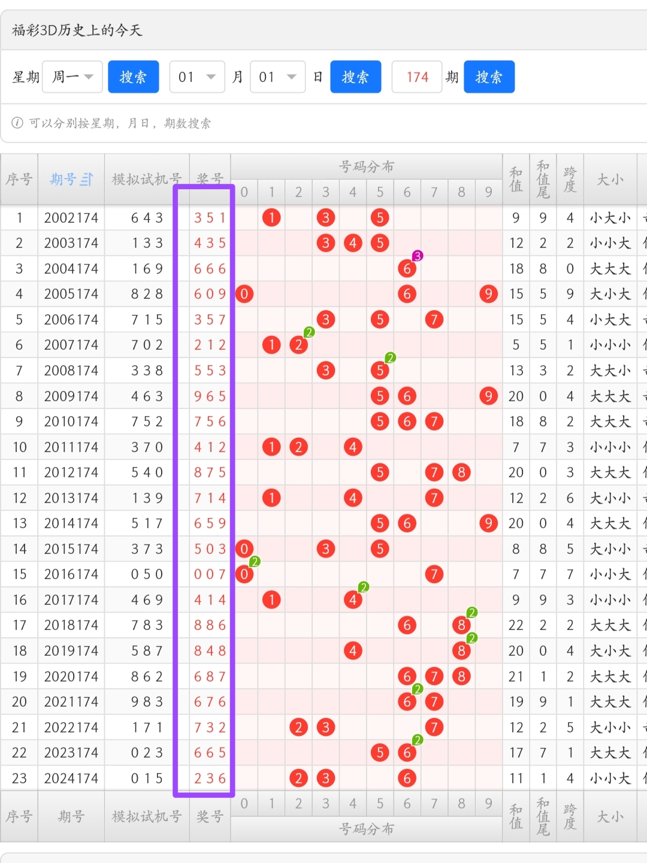Viewport: 647px width, 863px height.
Task: Select issue number 2024174
Action: point(71,779)
